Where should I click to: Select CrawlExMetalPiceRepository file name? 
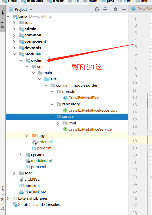tap(93, 110)
